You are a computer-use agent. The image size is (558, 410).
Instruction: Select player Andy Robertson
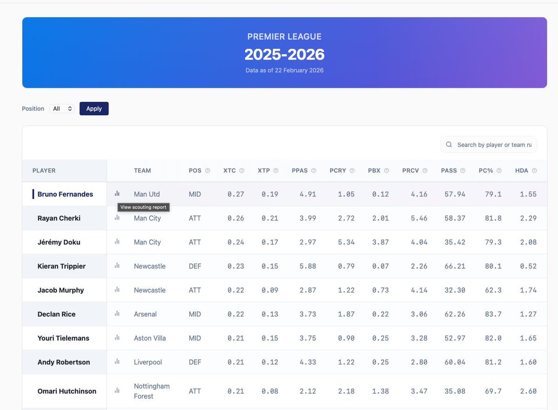click(64, 362)
